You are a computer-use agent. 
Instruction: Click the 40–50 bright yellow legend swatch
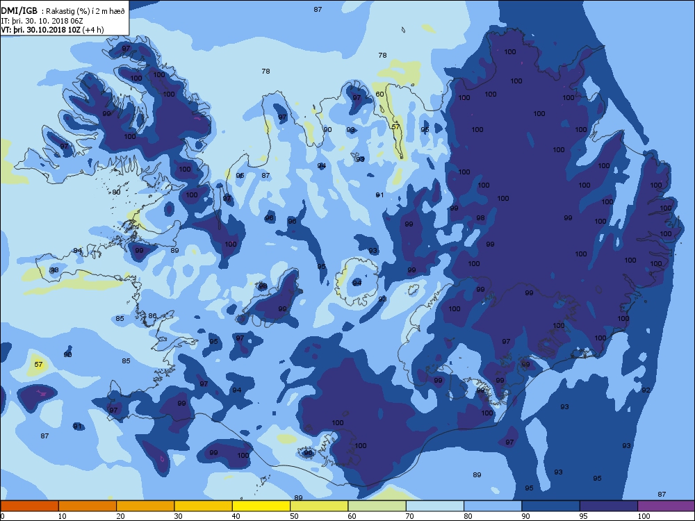[x=261, y=506]
